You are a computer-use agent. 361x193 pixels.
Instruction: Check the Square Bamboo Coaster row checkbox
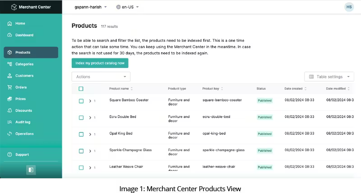tap(81, 101)
